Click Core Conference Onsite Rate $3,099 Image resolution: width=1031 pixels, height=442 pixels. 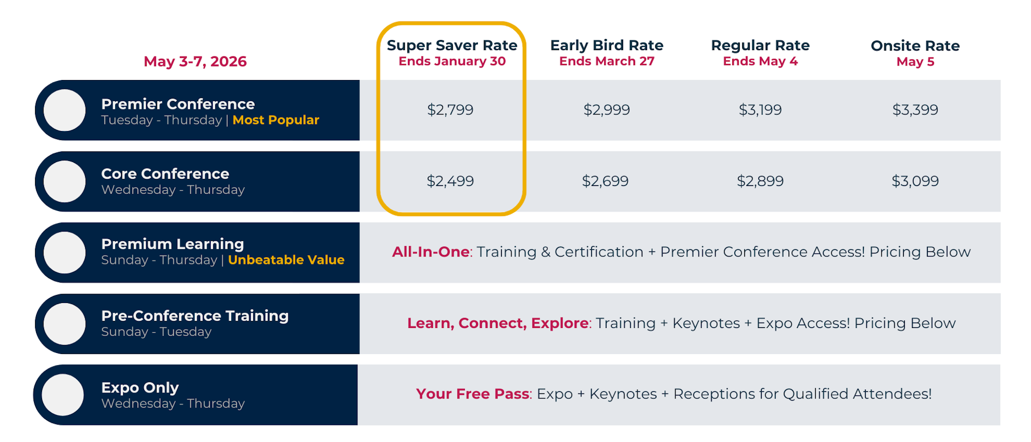coord(915,181)
